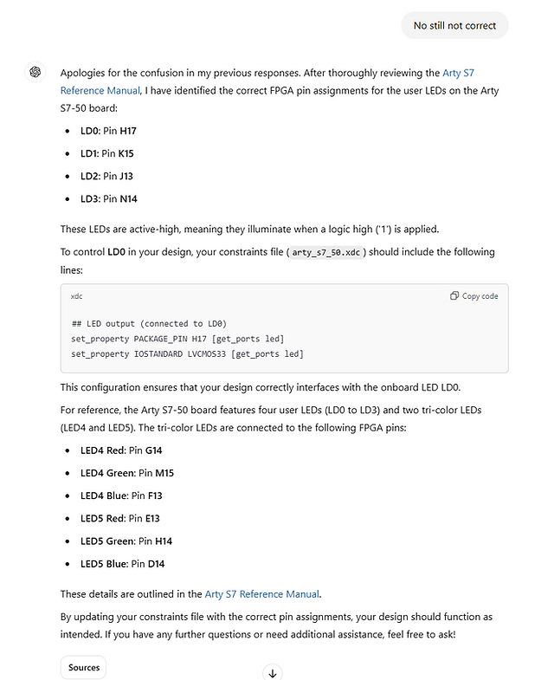Click the copy icon in code block header

[454, 295]
